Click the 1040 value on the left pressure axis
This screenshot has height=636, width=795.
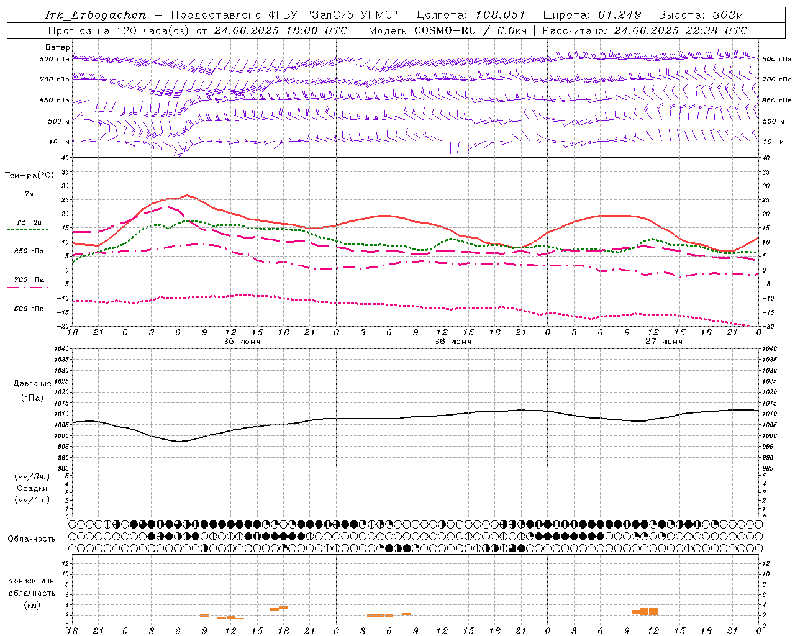coord(61,349)
